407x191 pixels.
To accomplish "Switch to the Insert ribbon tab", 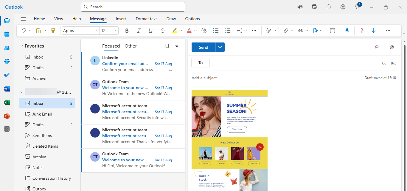I will click(121, 19).
